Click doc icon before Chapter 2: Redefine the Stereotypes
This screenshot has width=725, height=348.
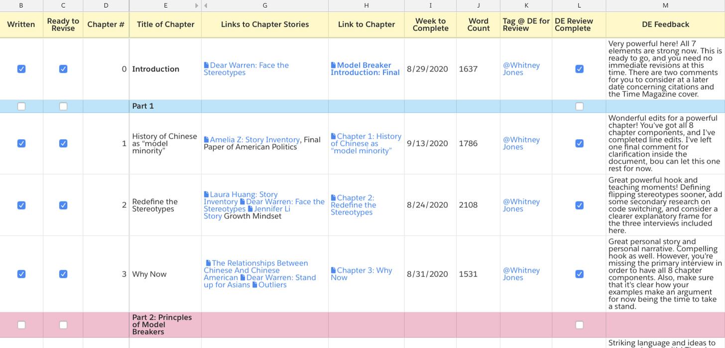[x=334, y=198]
